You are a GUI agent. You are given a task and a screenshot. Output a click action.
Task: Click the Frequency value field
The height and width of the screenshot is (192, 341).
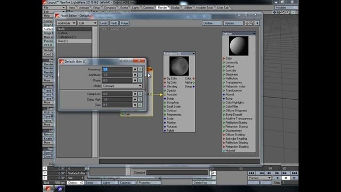point(117,69)
